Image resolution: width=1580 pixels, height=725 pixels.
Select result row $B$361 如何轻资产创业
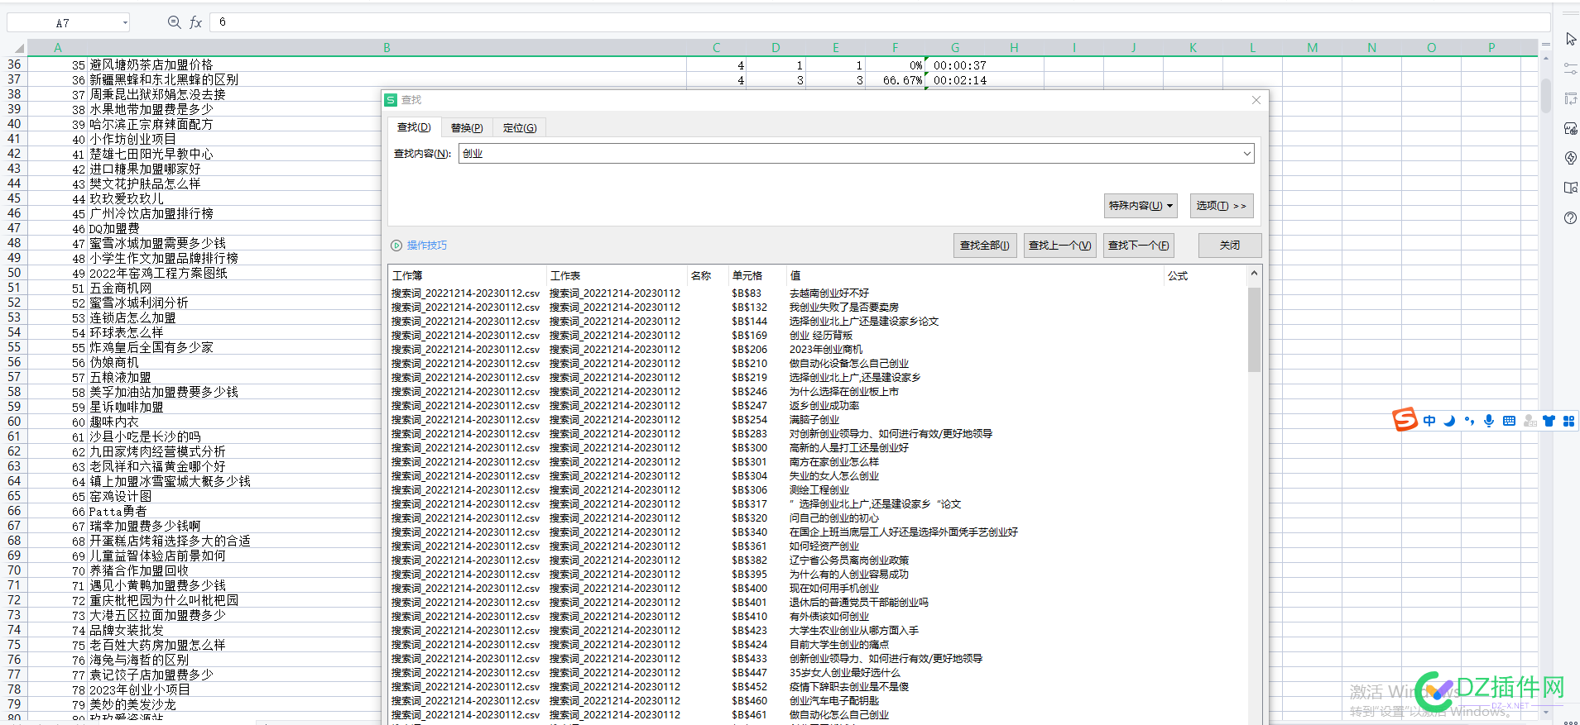pyautogui.click(x=818, y=546)
